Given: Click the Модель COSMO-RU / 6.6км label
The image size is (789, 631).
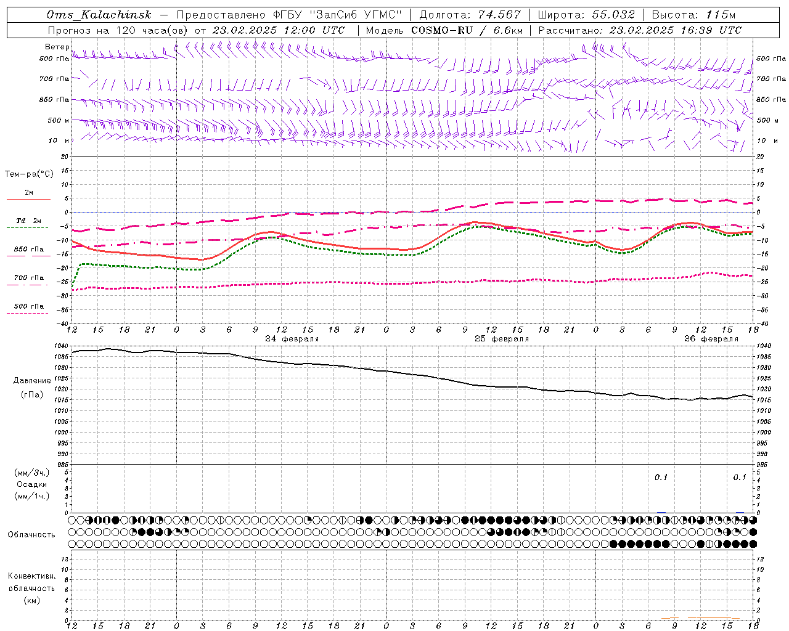Looking at the screenshot, I should click(x=444, y=30).
